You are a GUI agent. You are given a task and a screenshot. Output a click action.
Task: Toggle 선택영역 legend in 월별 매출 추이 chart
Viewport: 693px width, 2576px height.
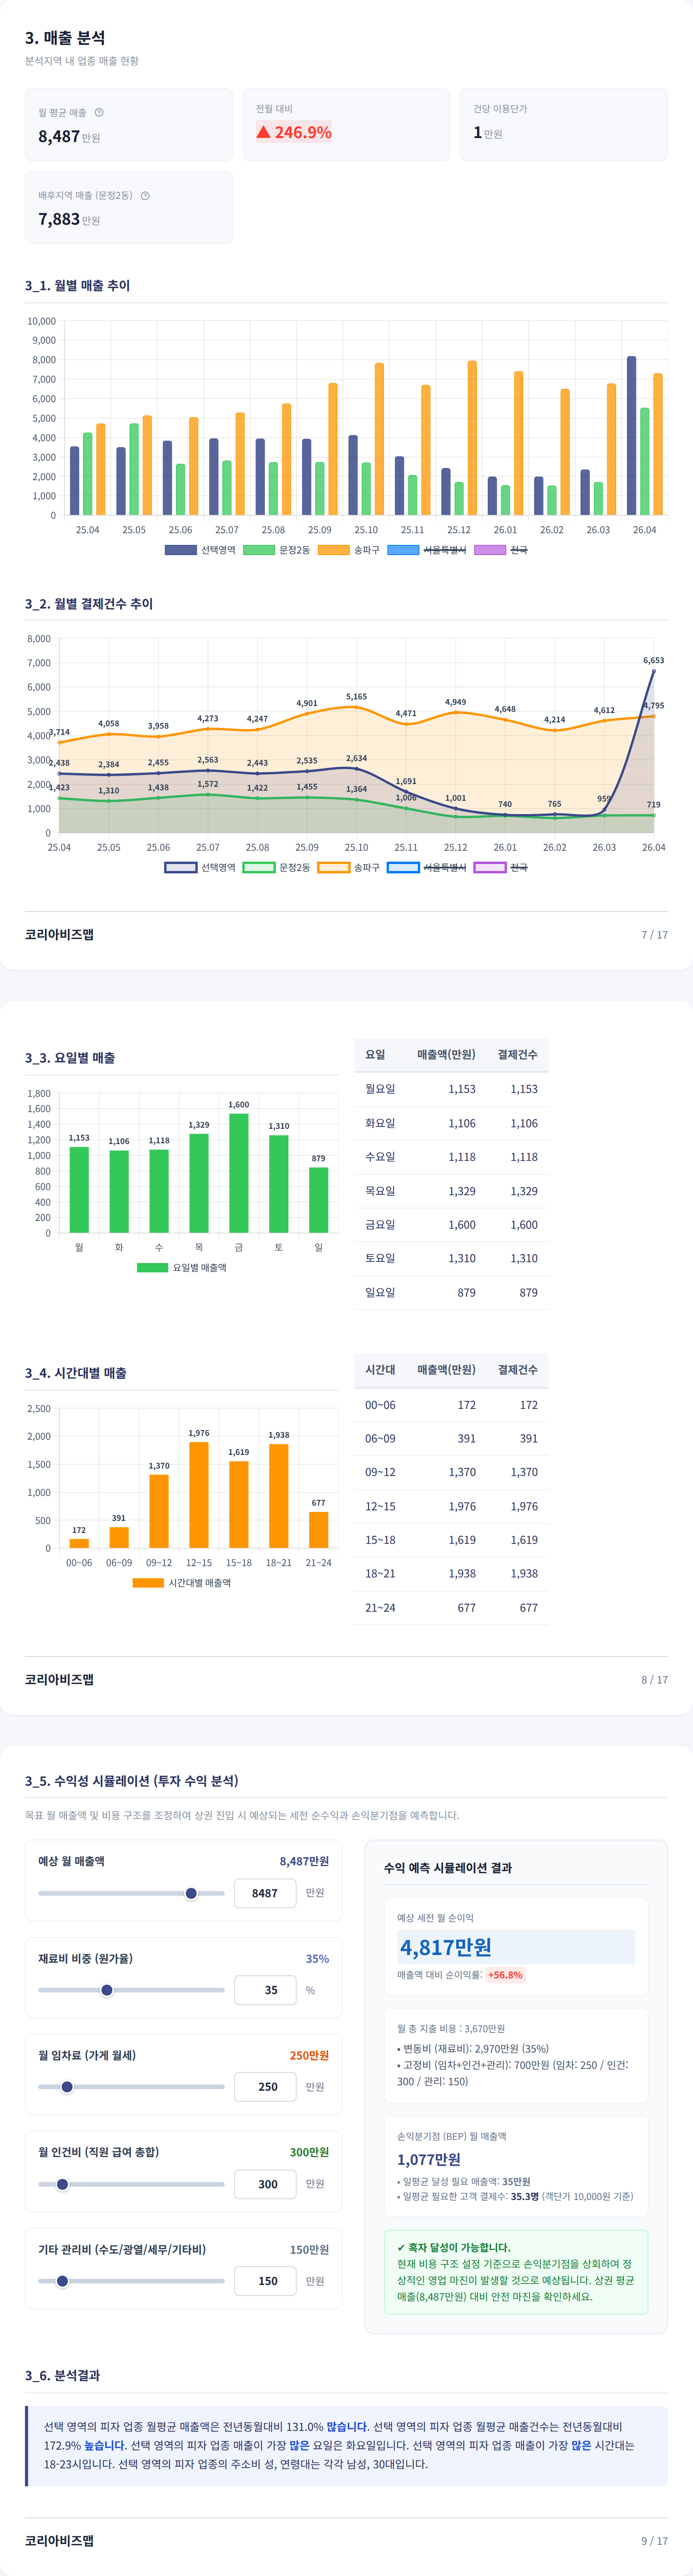(200, 550)
